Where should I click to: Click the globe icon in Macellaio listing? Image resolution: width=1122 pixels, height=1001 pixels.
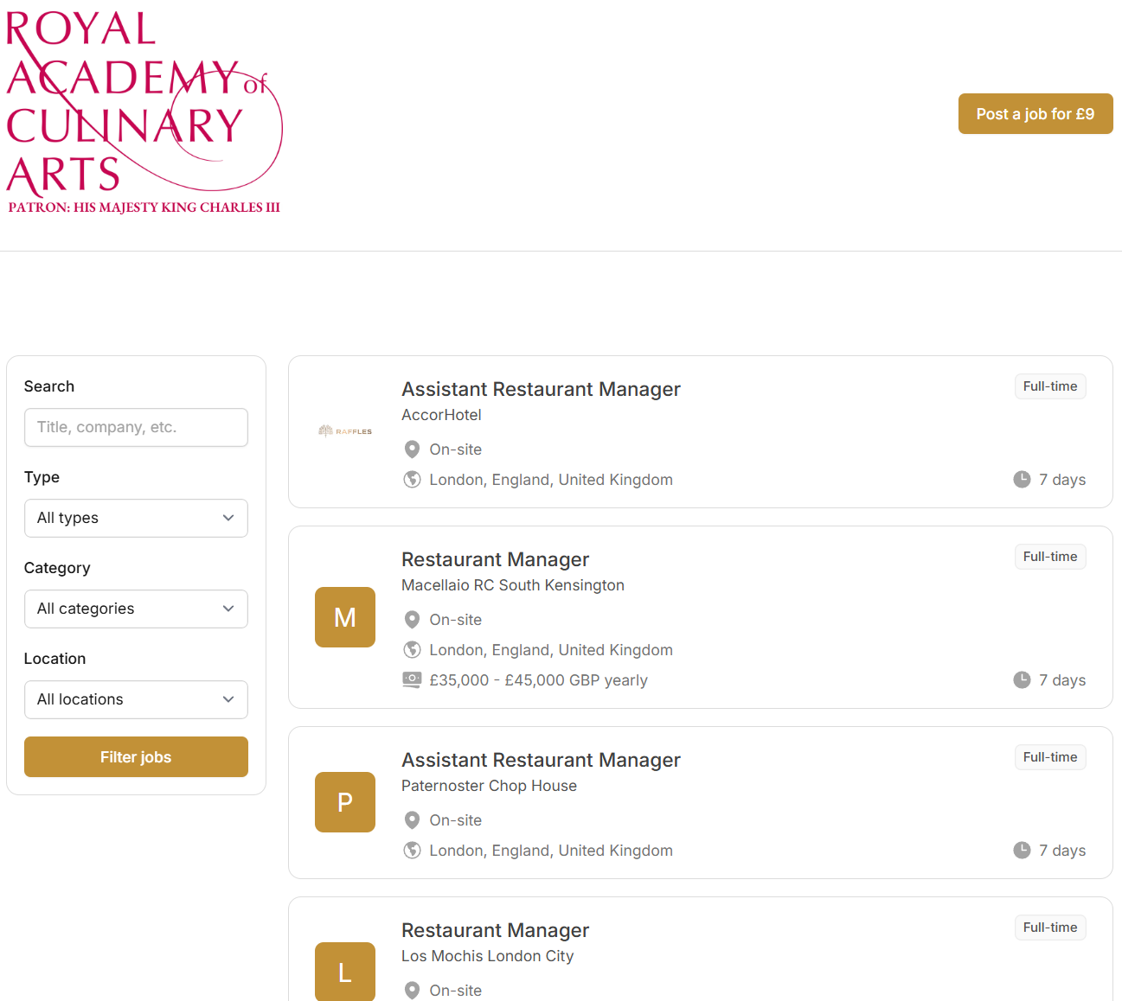(x=413, y=650)
